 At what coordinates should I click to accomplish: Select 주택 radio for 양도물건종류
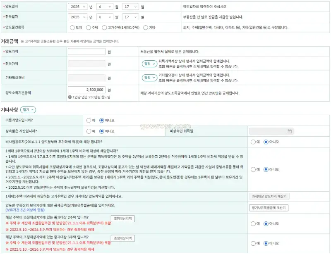89,28
